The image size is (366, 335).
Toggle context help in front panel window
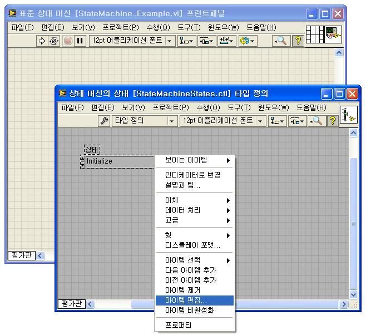pyautogui.click(x=298, y=41)
